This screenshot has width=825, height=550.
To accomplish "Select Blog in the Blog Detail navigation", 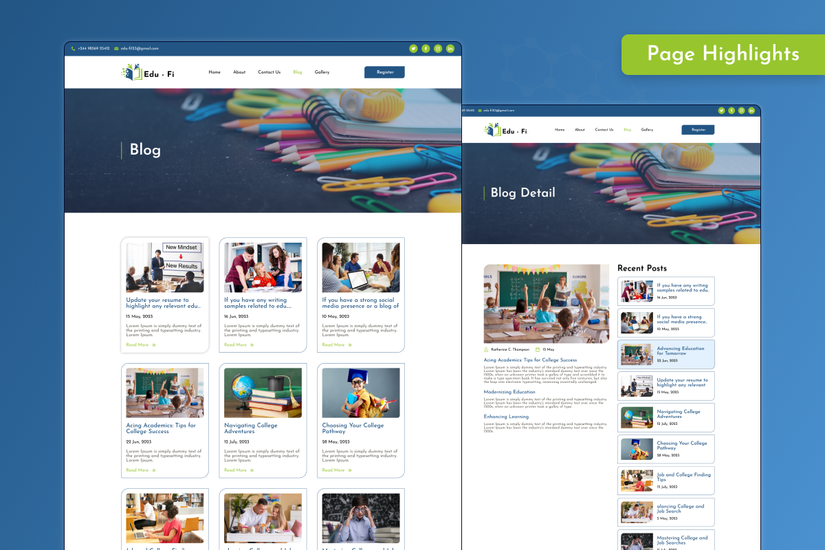I will coord(627,129).
